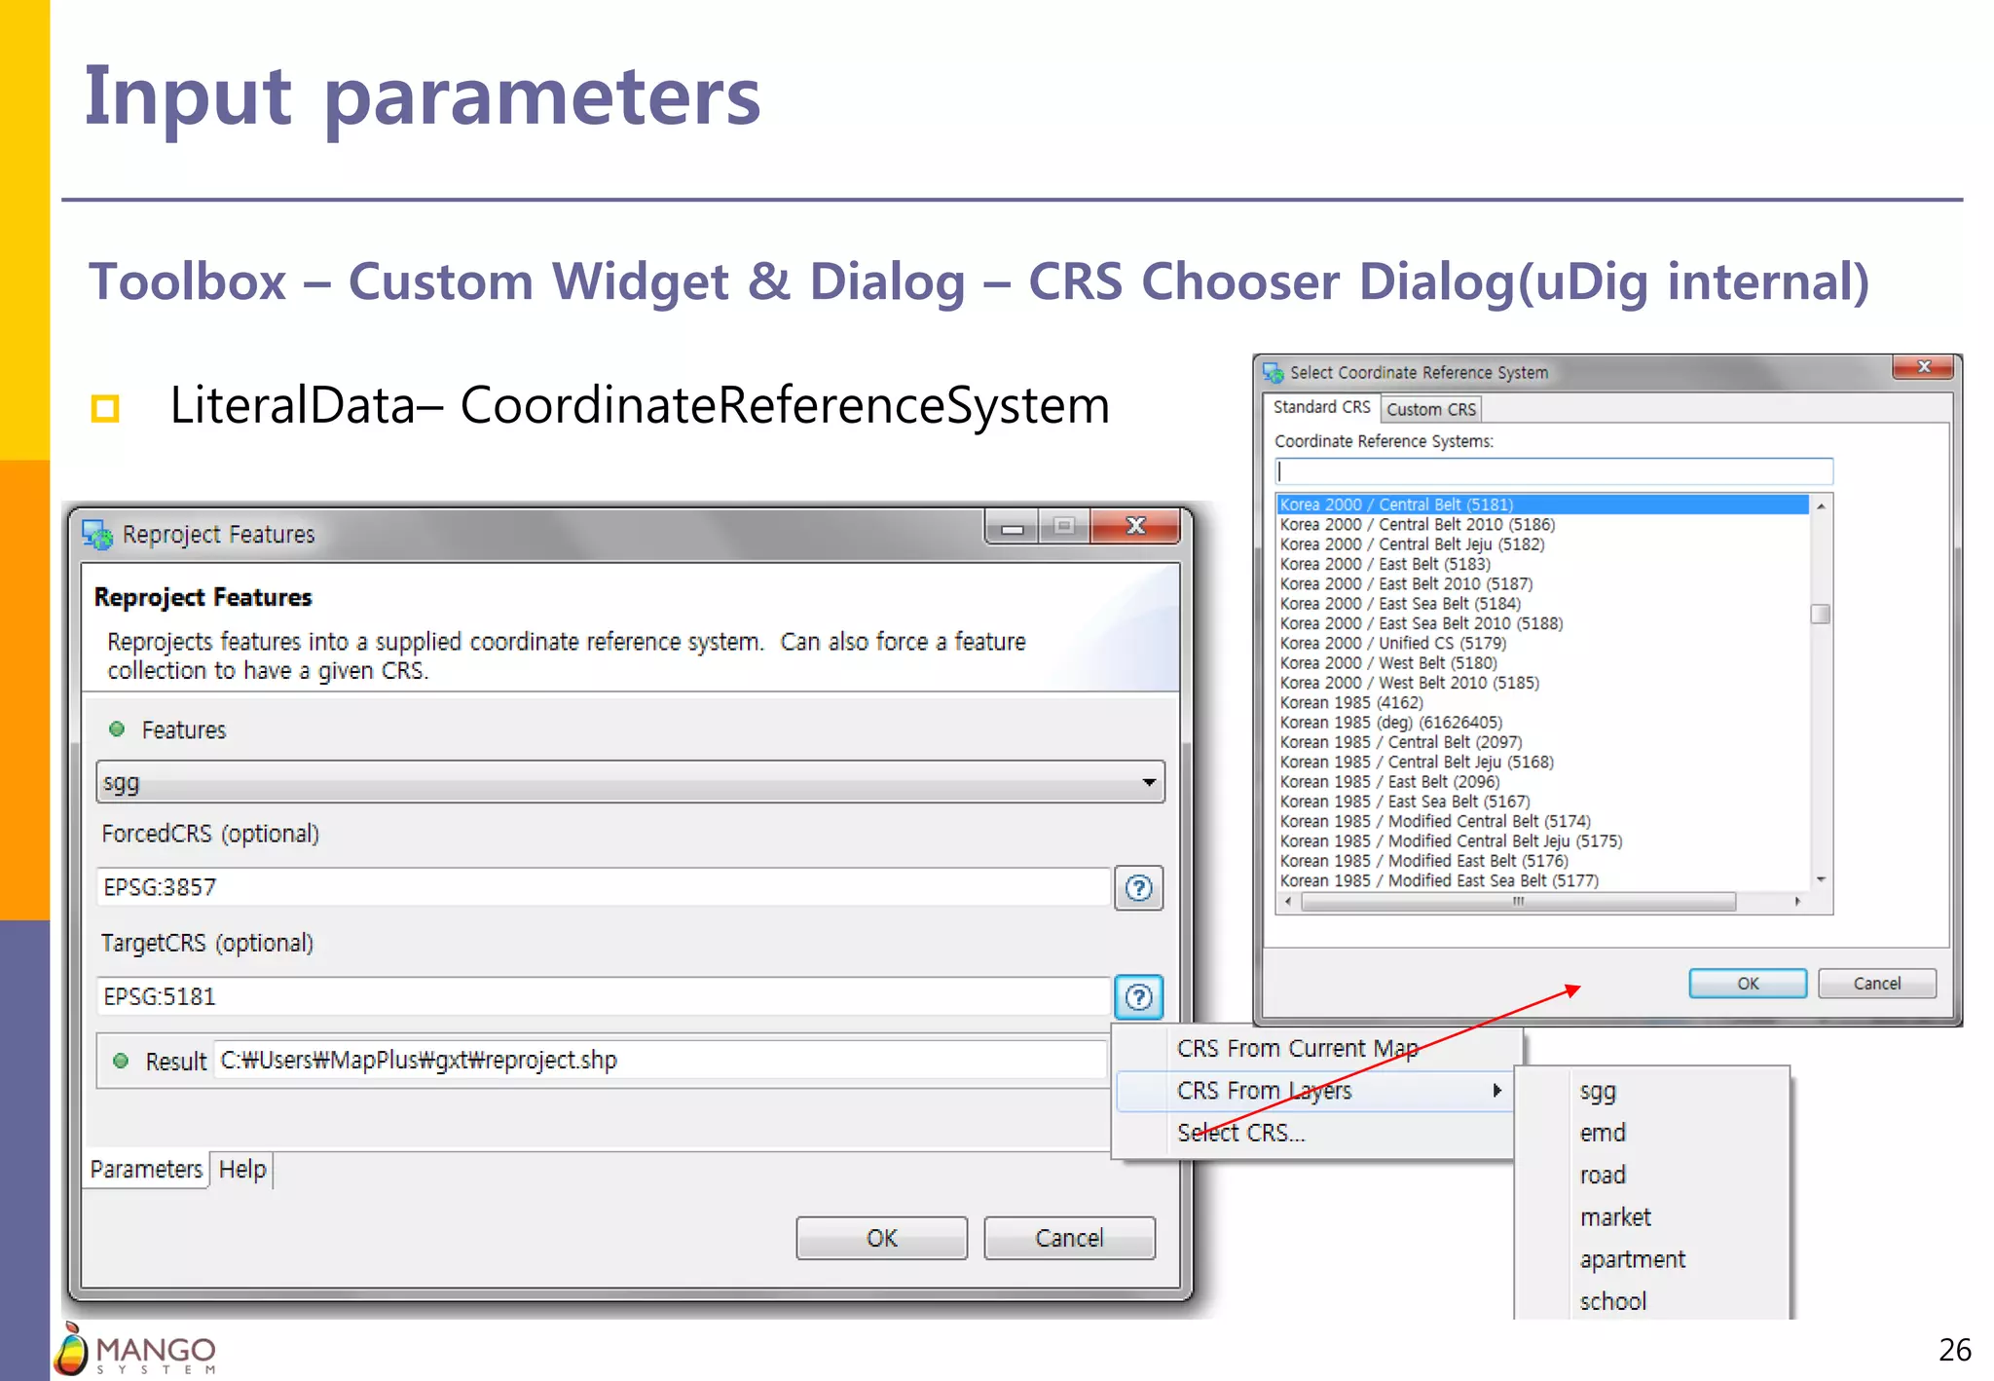Screen dimensions: 1994x1381
Task: Close the Select Coordinate Reference System window
Action: tap(1923, 367)
